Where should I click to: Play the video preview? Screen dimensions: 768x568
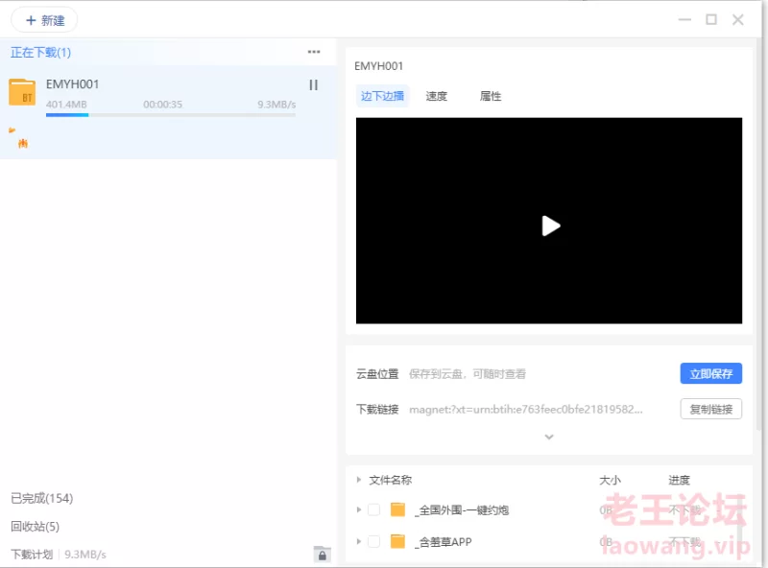click(x=550, y=225)
